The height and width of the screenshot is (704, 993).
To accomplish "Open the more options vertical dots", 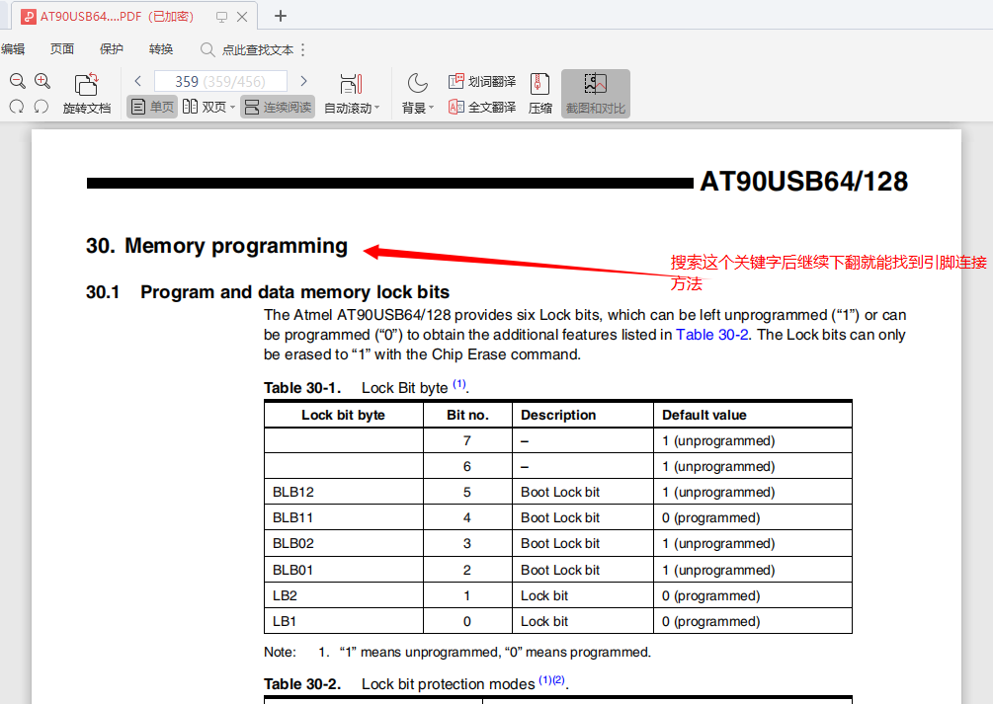I will click(x=303, y=49).
